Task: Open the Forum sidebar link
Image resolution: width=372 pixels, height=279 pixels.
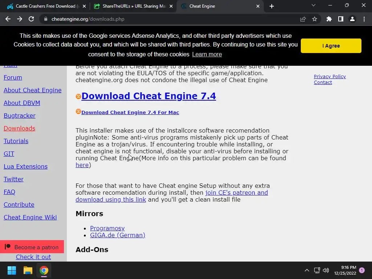Action: point(13,78)
